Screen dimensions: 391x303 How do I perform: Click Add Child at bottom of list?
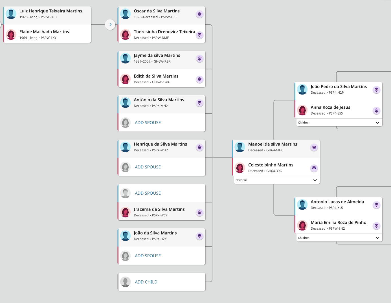click(146, 282)
